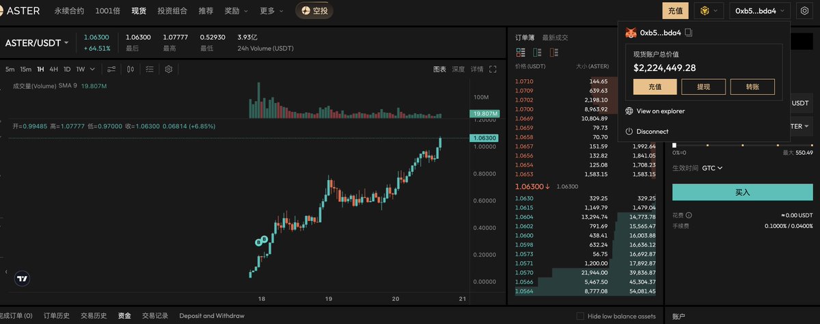Open the 交易历史 trade history tab
820x324 pixels.
pos(94,316)
